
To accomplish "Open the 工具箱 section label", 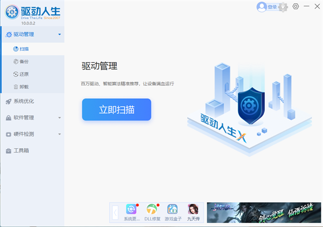I will click(x=21, y=151).
